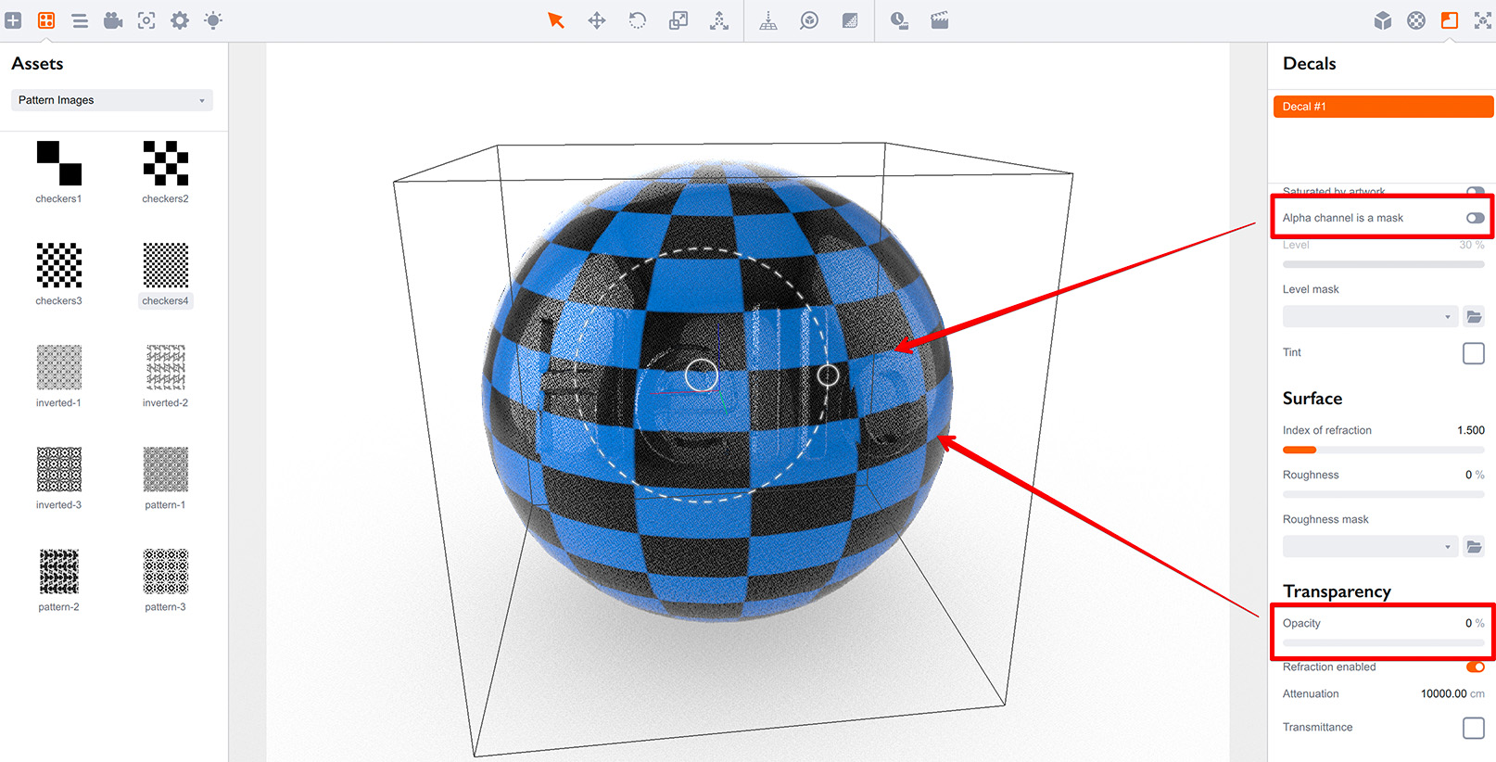Choose the rotate tool
Screen dimensions: 1496x762
(638, 20)
